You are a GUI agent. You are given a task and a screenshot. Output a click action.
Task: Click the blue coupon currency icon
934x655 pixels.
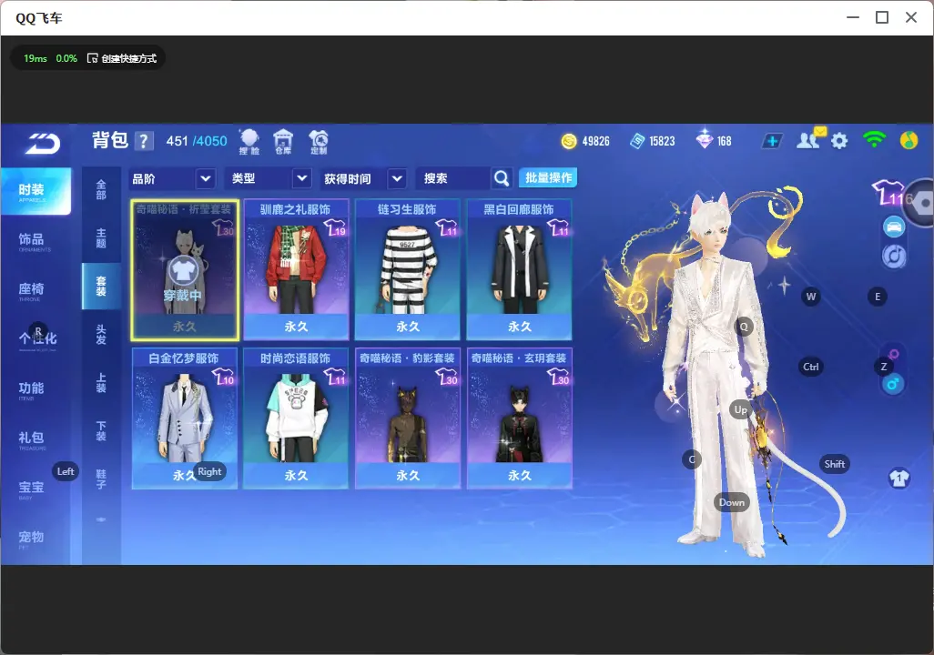click(x=636, y=141)
